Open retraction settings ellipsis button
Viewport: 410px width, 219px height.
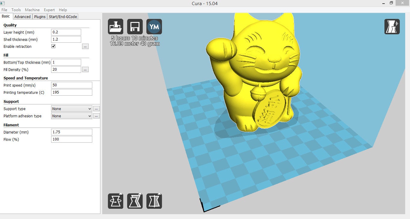(x=85, y=46)
